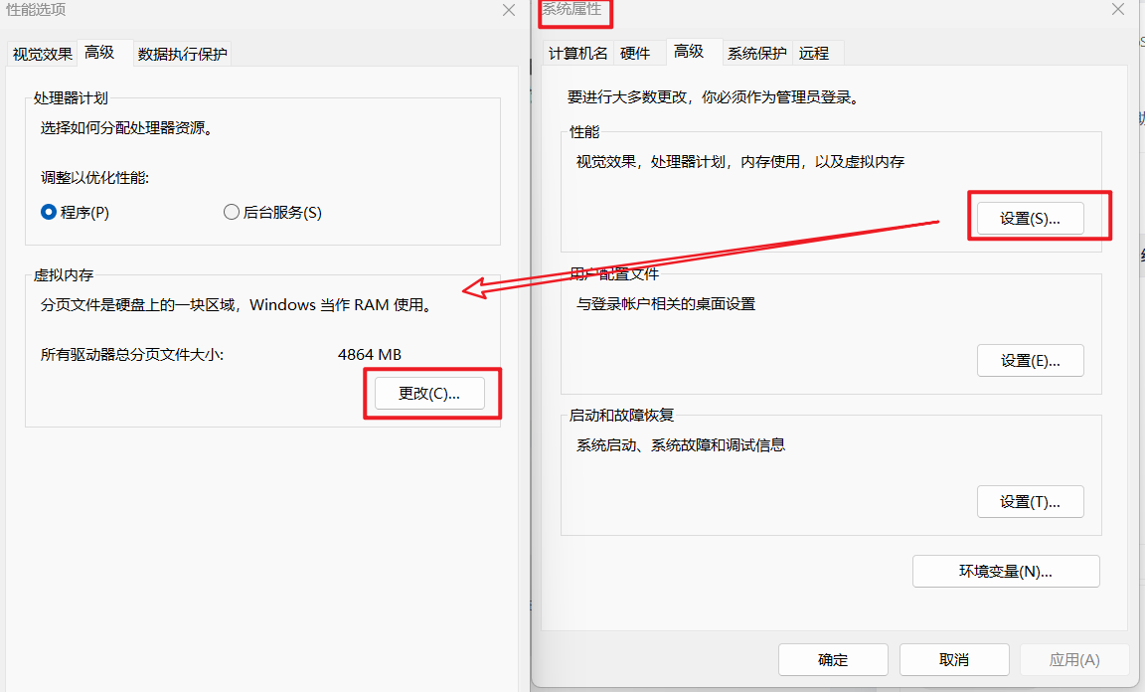Click 设置(T) under 启动和故障恢复
This screenshot has height=692, width=1145.
pyautogui.click(x=1030, y=501)
